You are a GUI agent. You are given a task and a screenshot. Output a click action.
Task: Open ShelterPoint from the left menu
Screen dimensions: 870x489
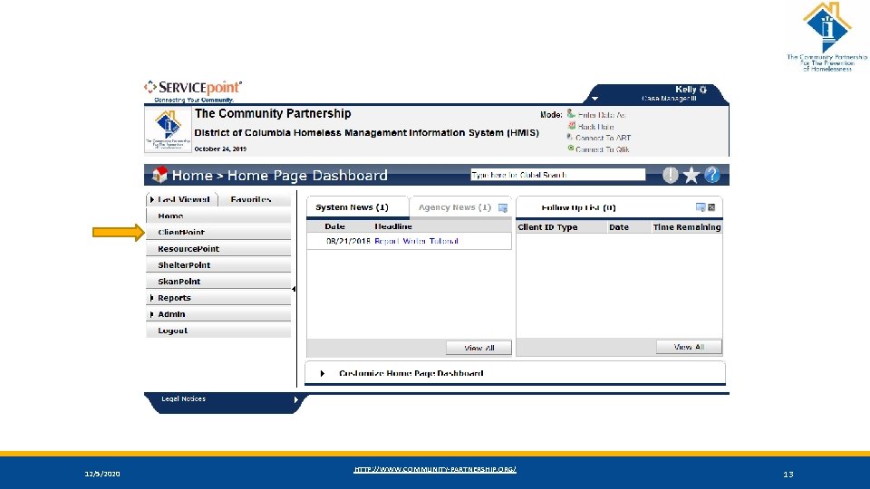pos(218,265)
